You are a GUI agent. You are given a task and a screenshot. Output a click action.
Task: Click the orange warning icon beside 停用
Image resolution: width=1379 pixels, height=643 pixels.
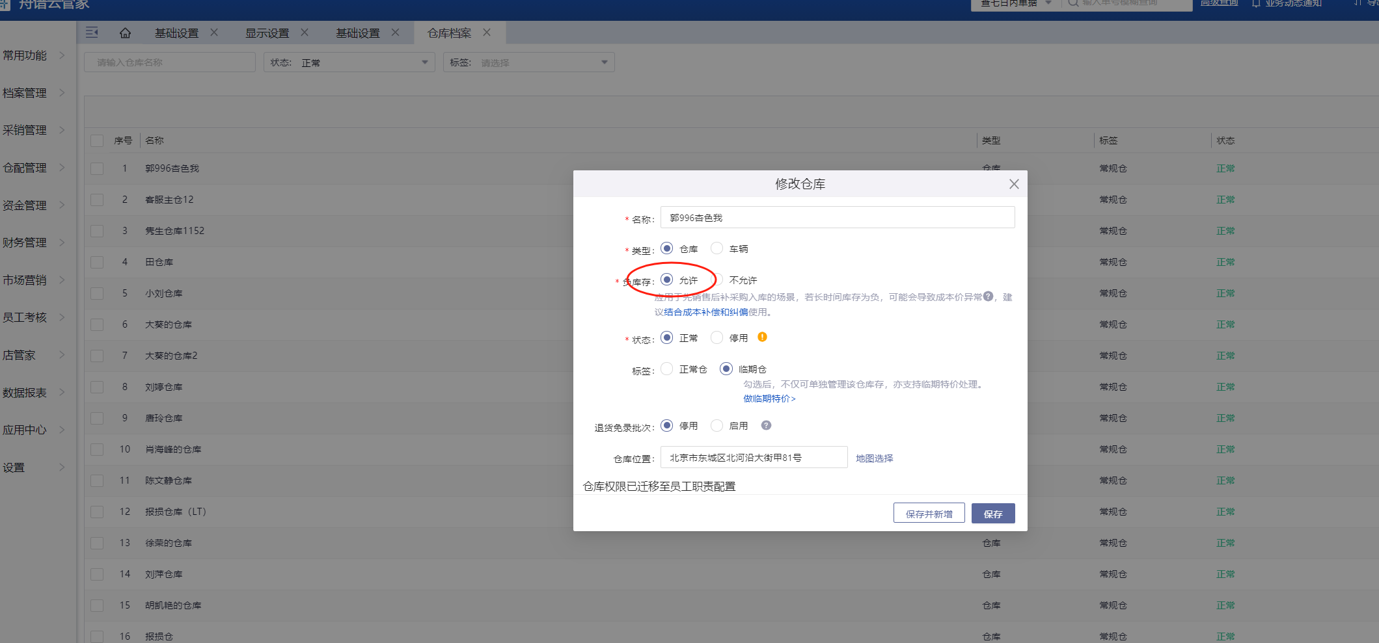coord(762,337)
